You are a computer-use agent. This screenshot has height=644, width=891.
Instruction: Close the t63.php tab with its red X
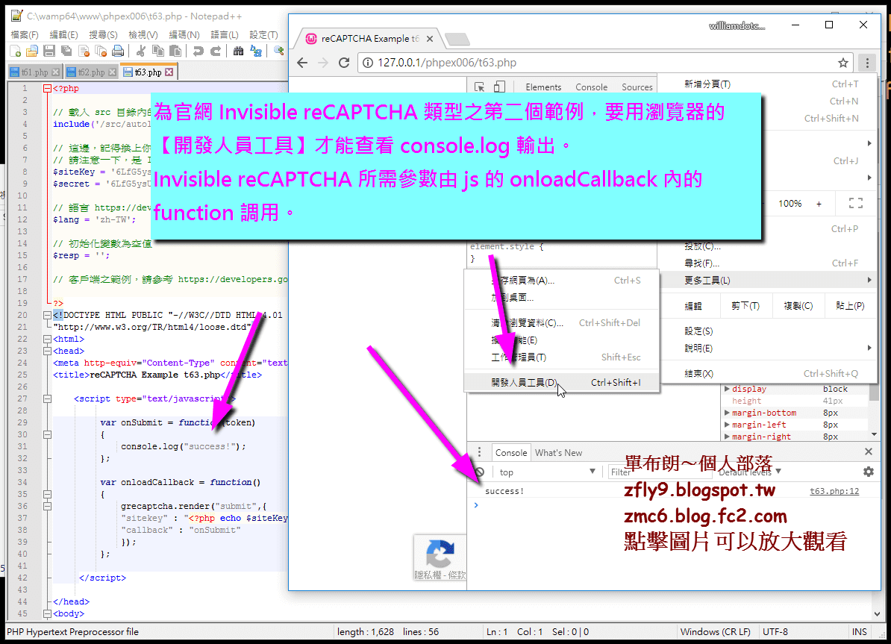169,72
